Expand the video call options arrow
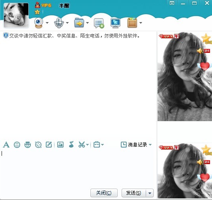This screenshot has height=200, width=212. (47, 23)
